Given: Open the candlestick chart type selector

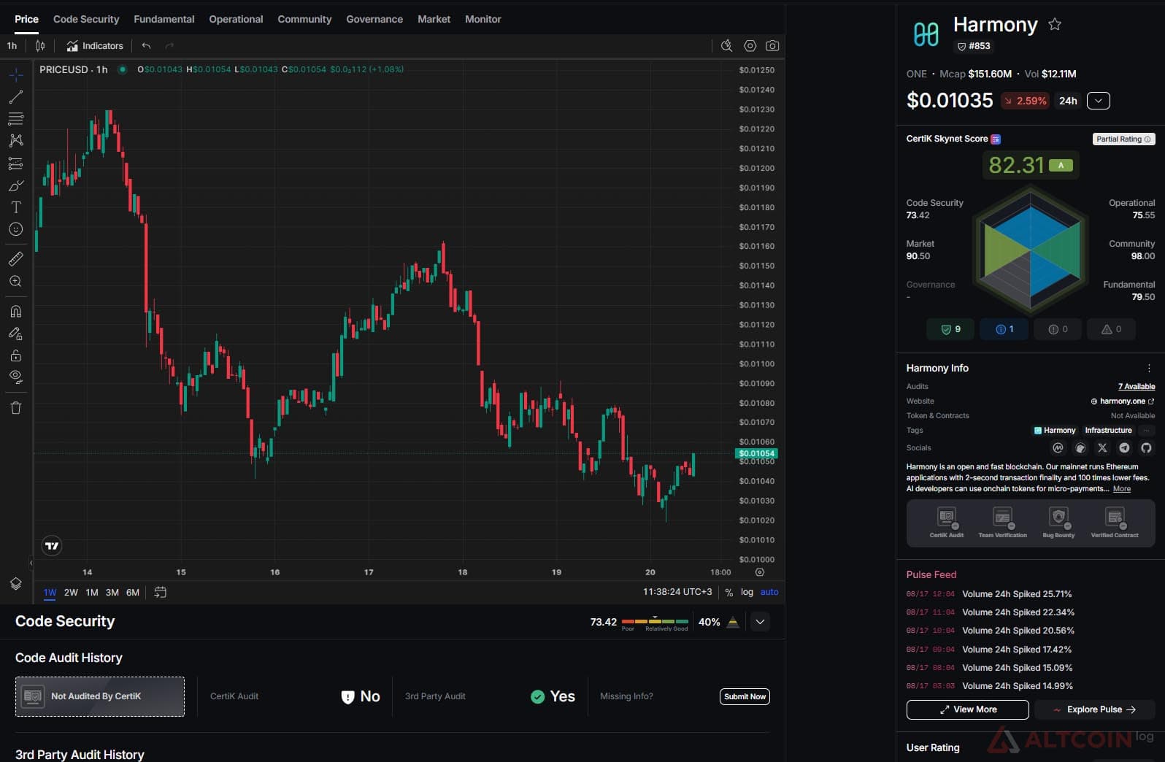Looking at the screenshot, I should [40, 45].
